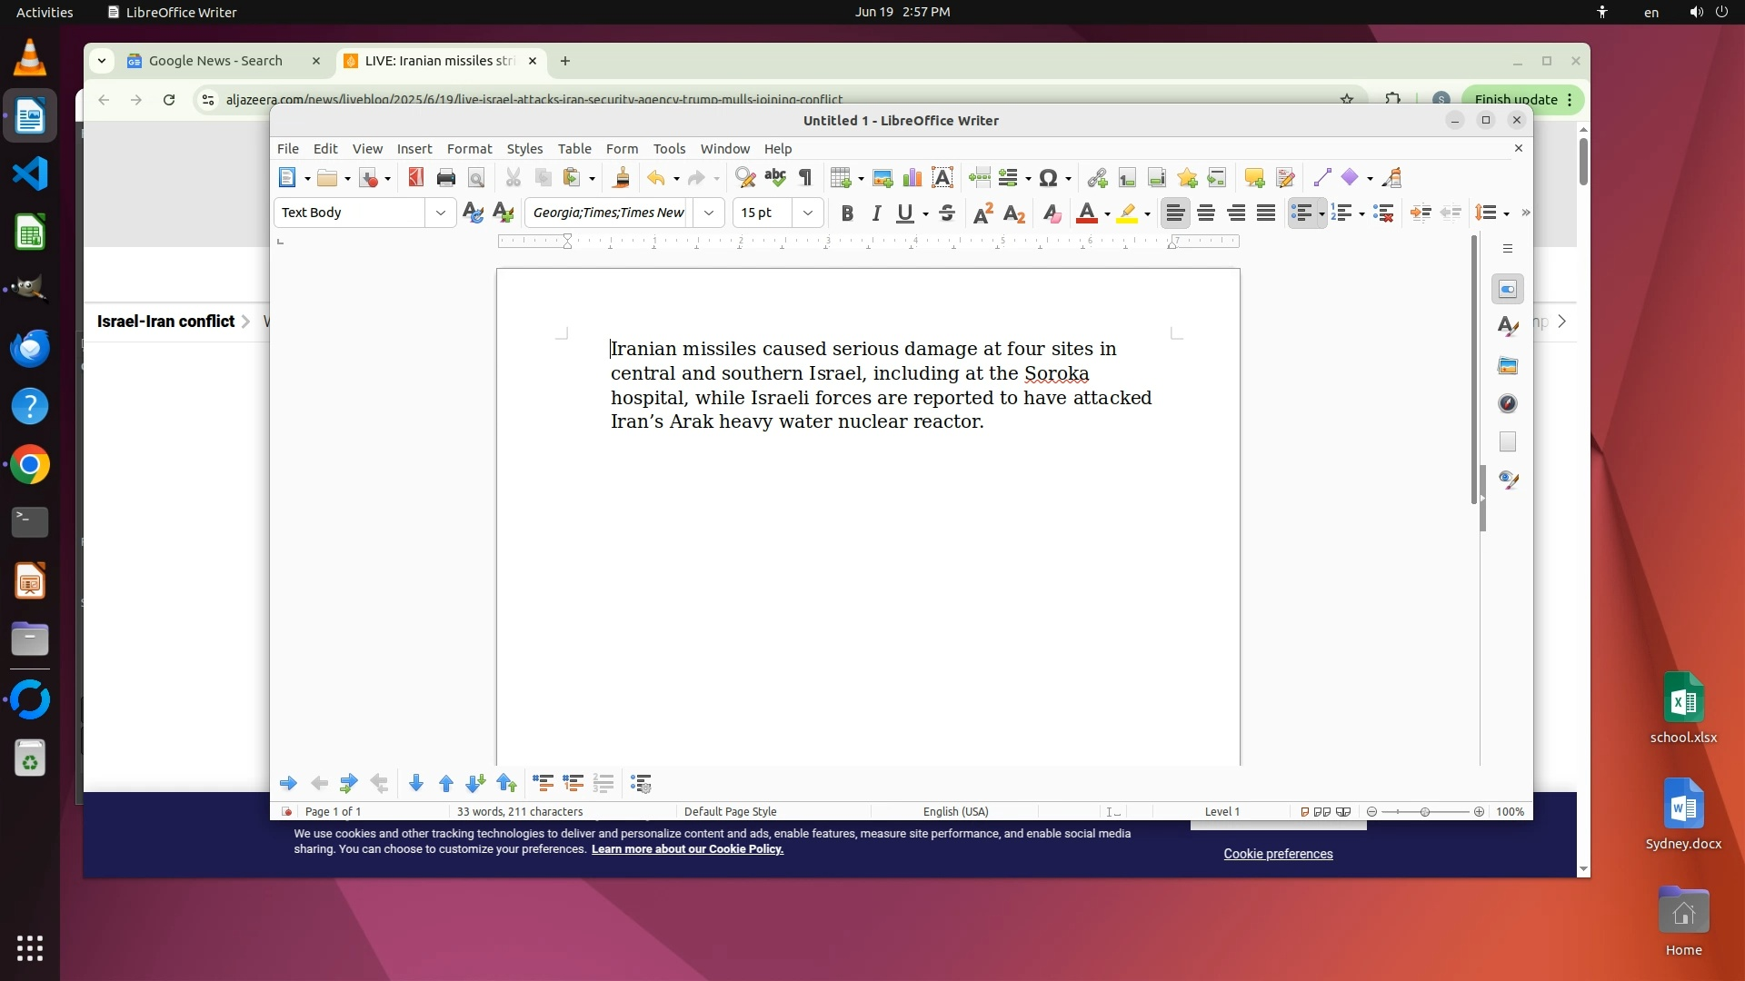Viewport: 1745px width, 981px height.
Task: Click the zoom slider in status bar
Action: (1424, 812)
